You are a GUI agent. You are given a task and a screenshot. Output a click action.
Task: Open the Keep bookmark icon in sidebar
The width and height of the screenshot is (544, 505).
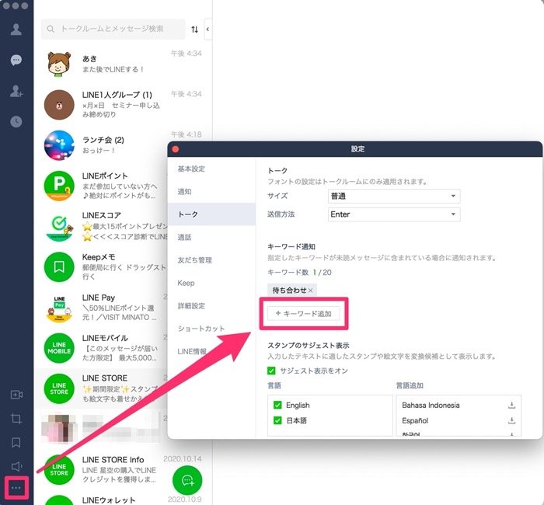tap(16, 442)
